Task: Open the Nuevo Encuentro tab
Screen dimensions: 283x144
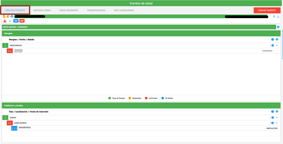Action: pos(69,10)
